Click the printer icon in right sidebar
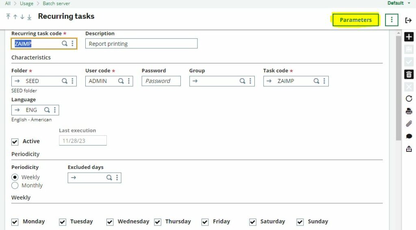The height and width of the screenshot is (230, 416). [x=409, y=111]
